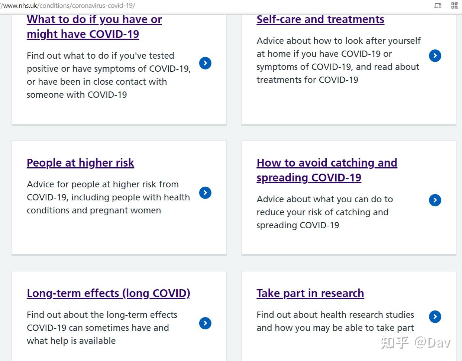Click the 'Find out what to do' description text
This screenshot has width=462, height=361.
coord(108,75)
